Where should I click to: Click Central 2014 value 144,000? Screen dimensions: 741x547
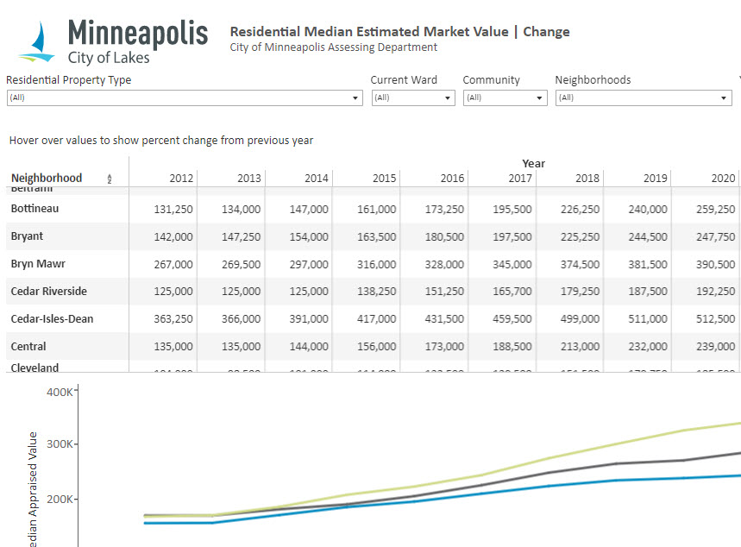(x=309, y=347)
